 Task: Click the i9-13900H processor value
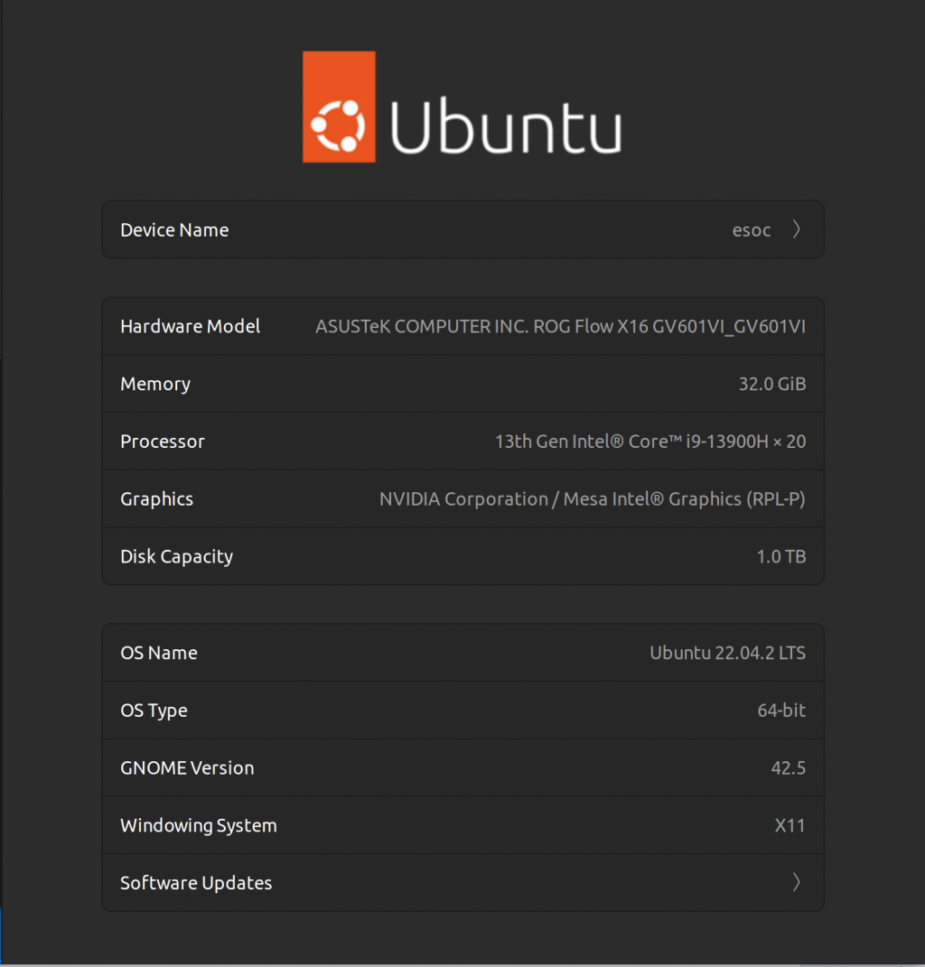(x=649, y=442)
